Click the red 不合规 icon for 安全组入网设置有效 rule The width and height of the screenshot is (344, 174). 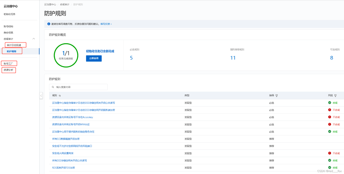[329, 153]
